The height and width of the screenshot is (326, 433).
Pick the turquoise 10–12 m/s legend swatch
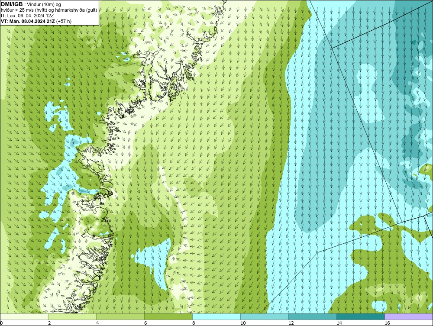pyautogui.click(x=265, y=316)
